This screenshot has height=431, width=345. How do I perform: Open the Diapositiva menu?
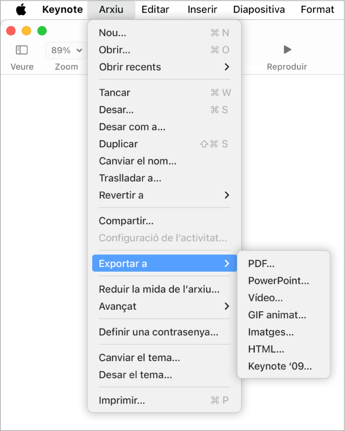(259, 10)
